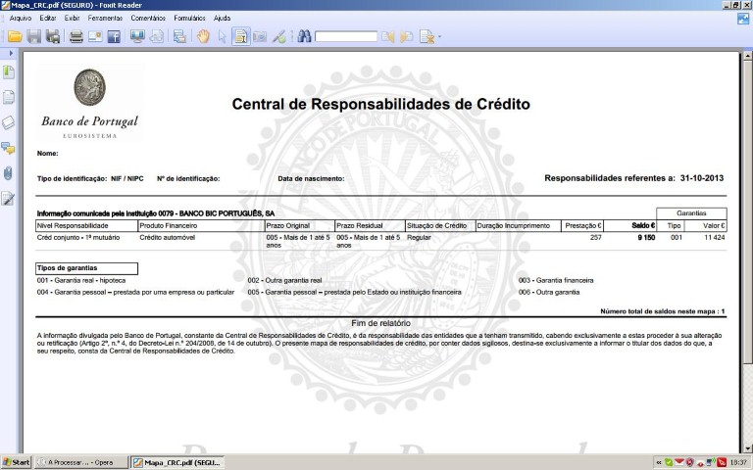
Task: Toggle the arrow selection cursor tool
Action: click(223, 37)
